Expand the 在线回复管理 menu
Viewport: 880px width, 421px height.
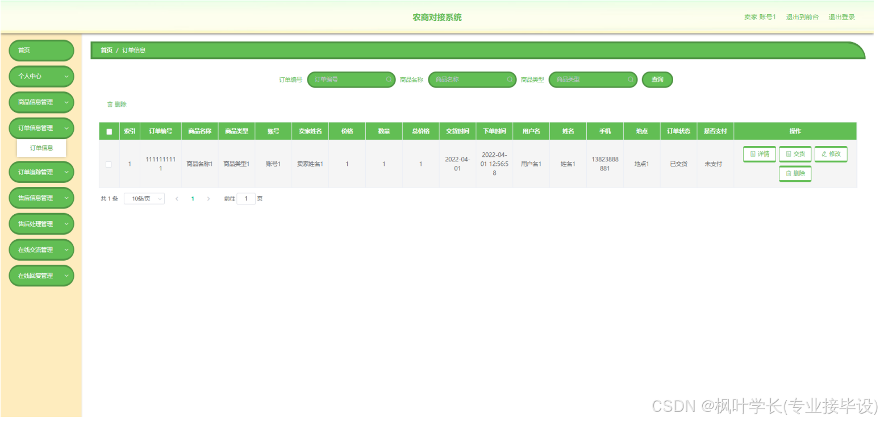point(41,276)
